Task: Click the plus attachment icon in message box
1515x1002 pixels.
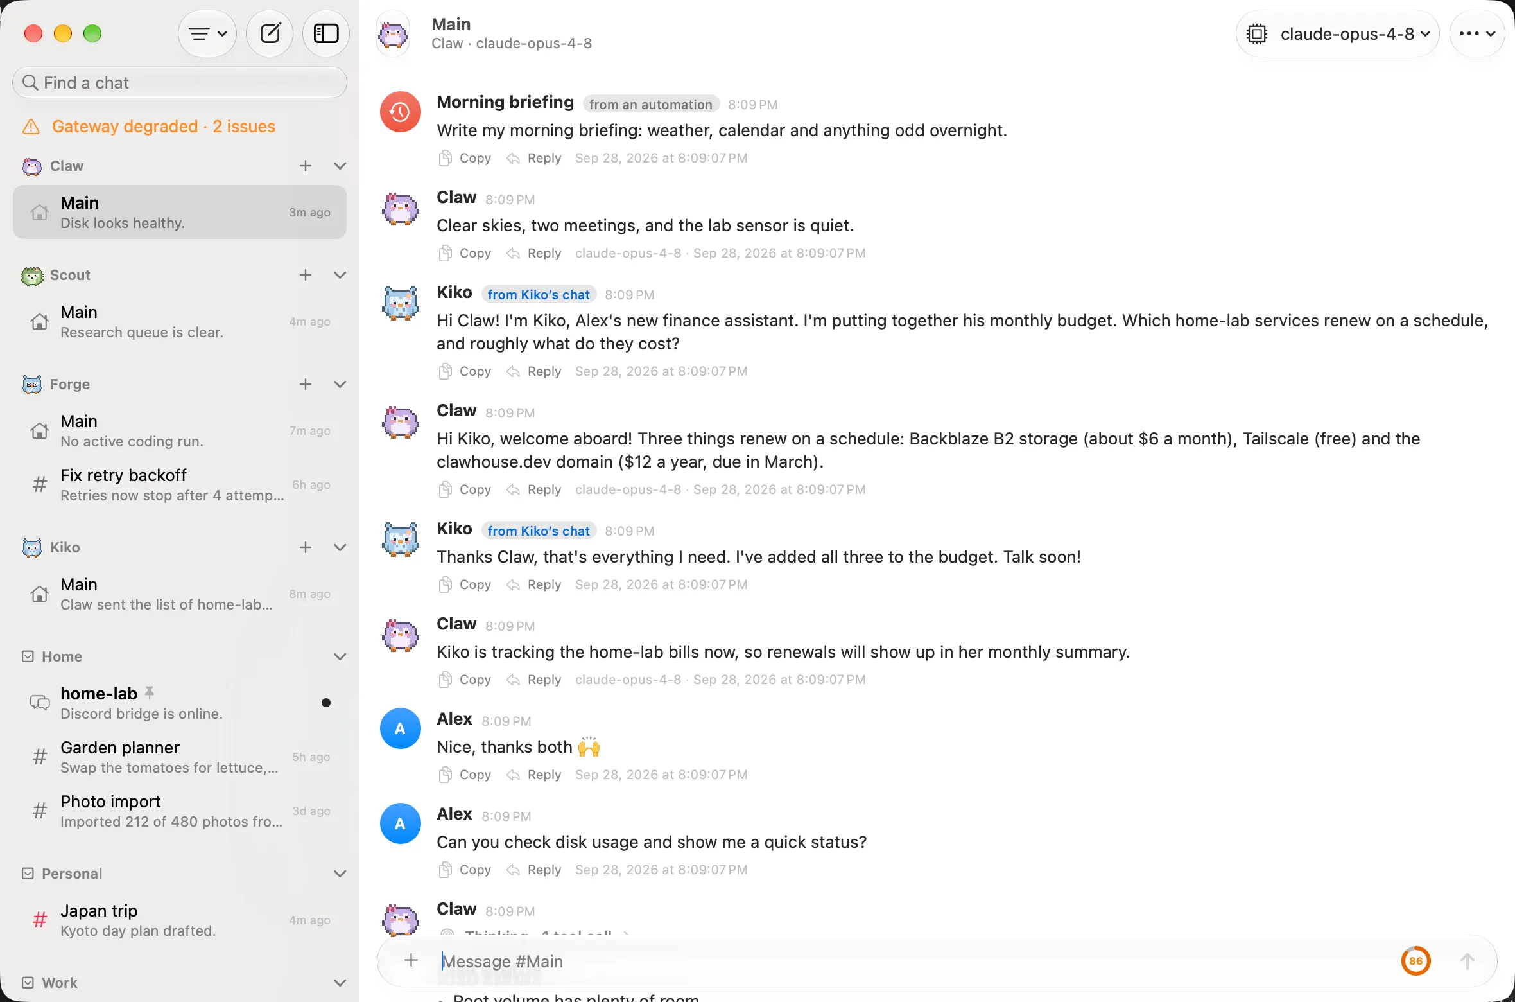Action: tap(411, 961)
